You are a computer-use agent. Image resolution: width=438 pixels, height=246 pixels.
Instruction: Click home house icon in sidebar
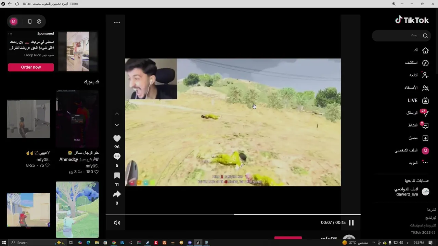[425, 50]
